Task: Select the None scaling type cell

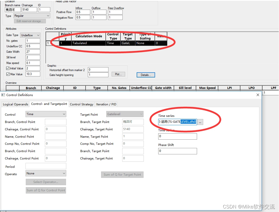Action: coord(145,43)
